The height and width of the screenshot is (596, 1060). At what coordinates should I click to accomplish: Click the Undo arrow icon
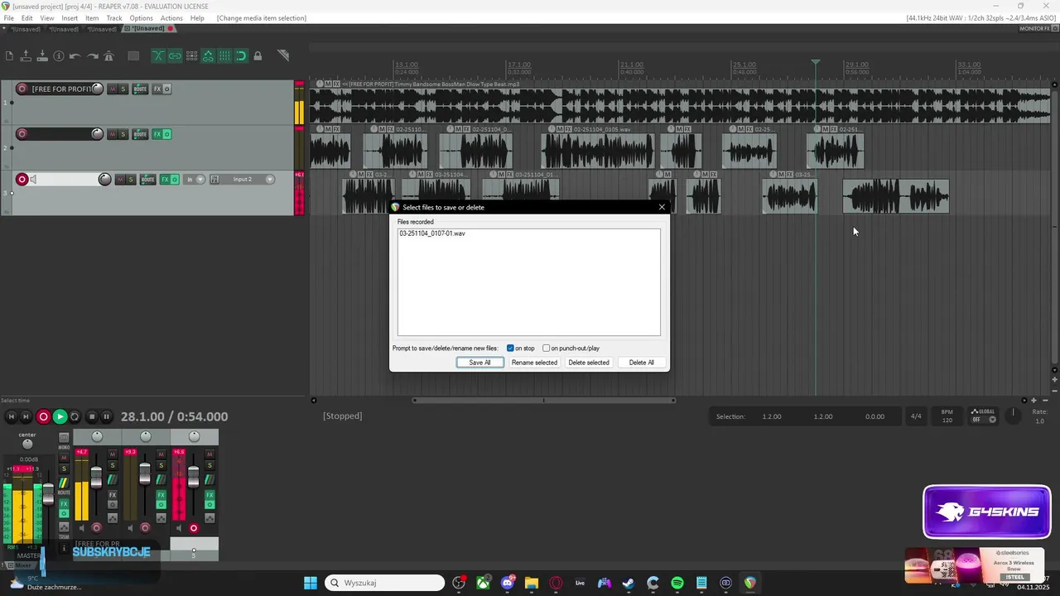75,56
